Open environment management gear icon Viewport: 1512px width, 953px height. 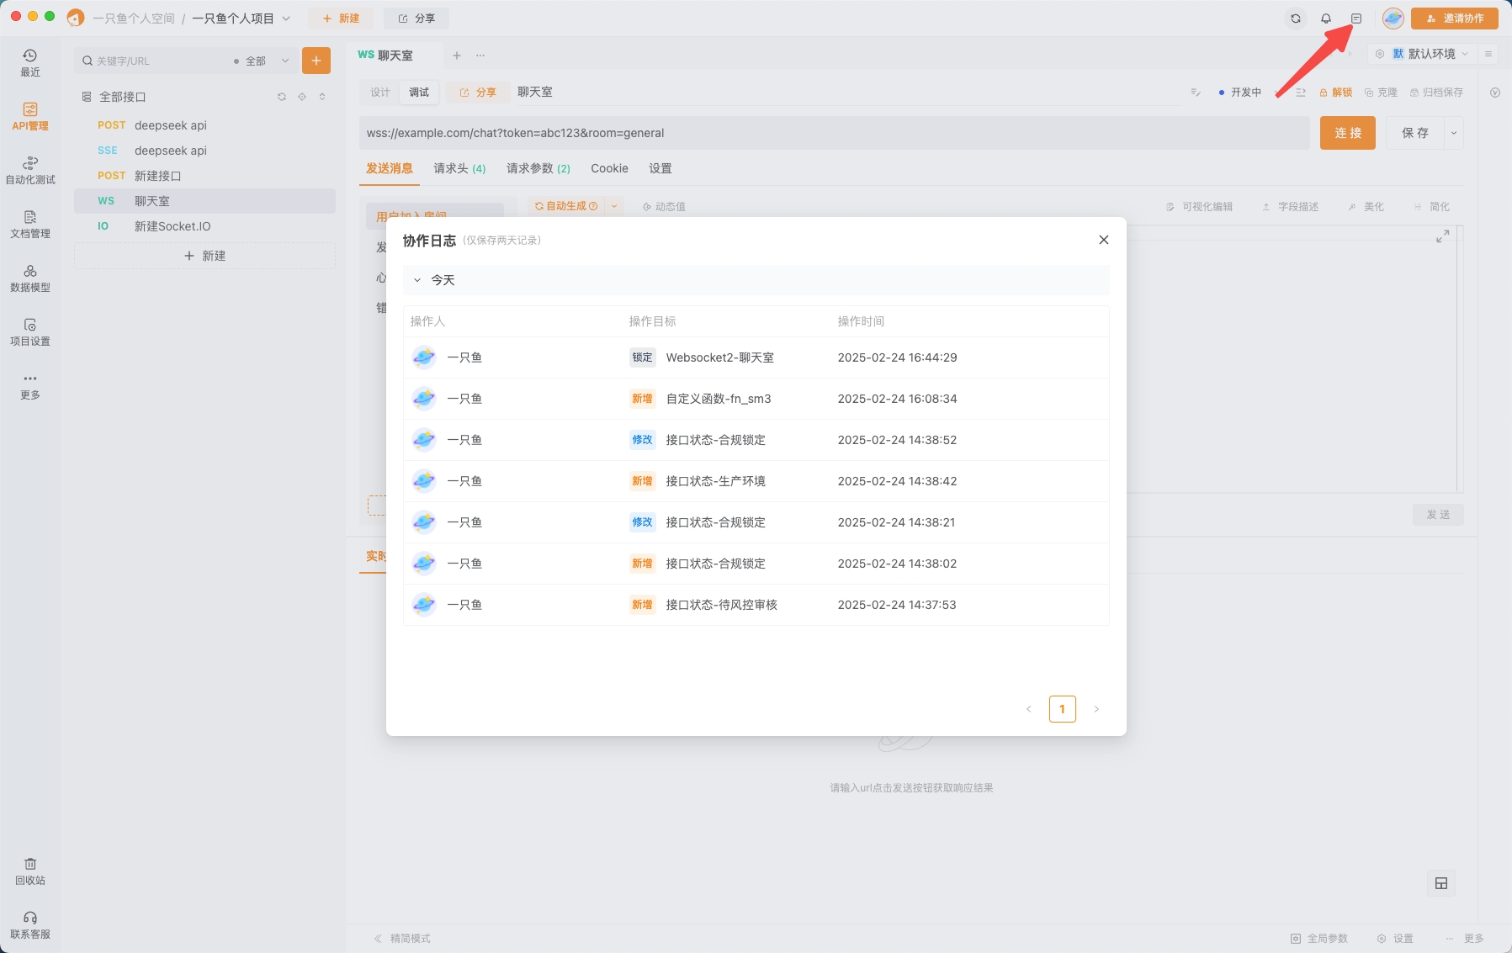pyautogui.click(x=1380, y=53)
